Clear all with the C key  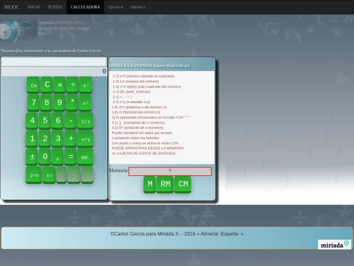point(47,85)
